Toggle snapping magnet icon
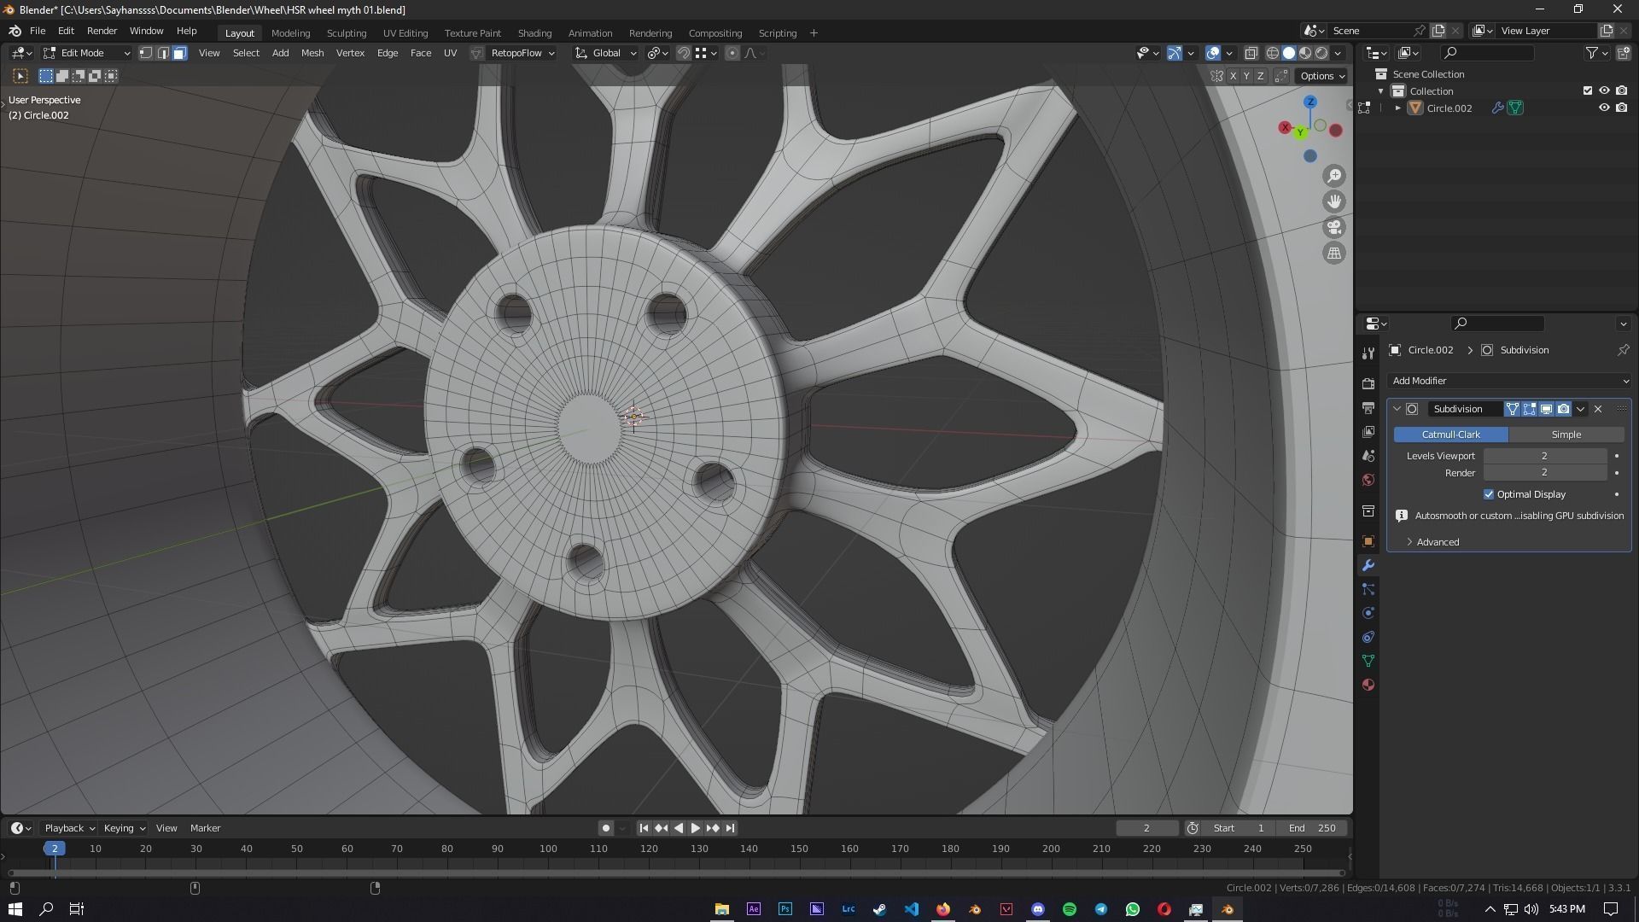The width and height of the screenshot is (1639, 922). (x=683, y=53)
